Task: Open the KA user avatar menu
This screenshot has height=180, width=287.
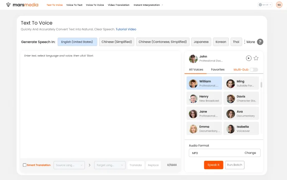Action: [x=279, y=5]
